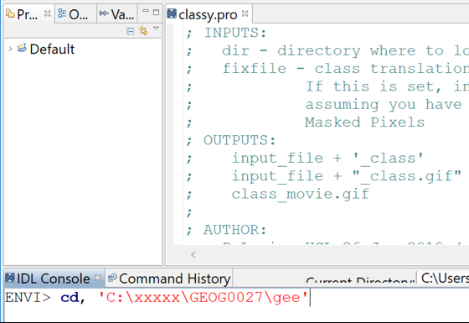
Task: Open the Outline tab
Action: tap(74, 14)
